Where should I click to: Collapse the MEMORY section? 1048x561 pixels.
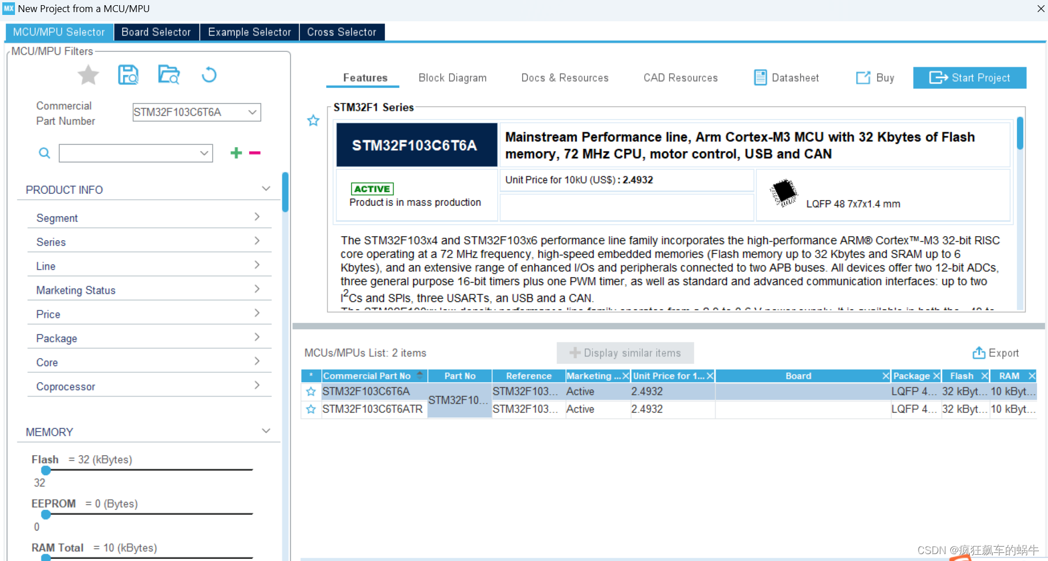click(266, 431)
